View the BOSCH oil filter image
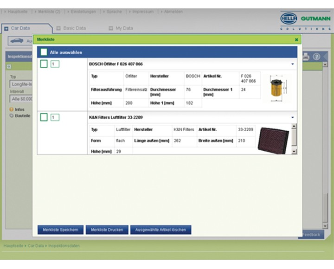Screen dimensions: 334x269 click(x=277, y=87)
